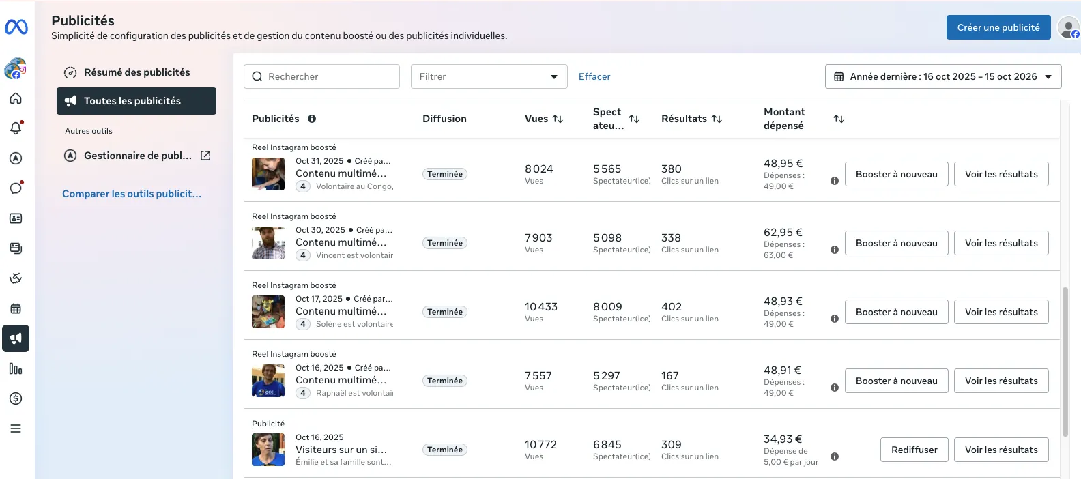This screenshot has width=1081, height=479.
Task: Click the Rechercher search field
Action: click(x=321, y=76)
